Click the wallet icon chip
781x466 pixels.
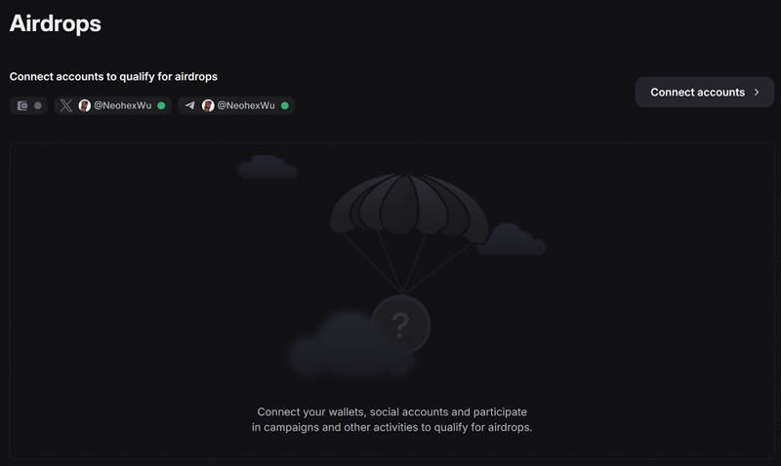(x=28, y=105)
